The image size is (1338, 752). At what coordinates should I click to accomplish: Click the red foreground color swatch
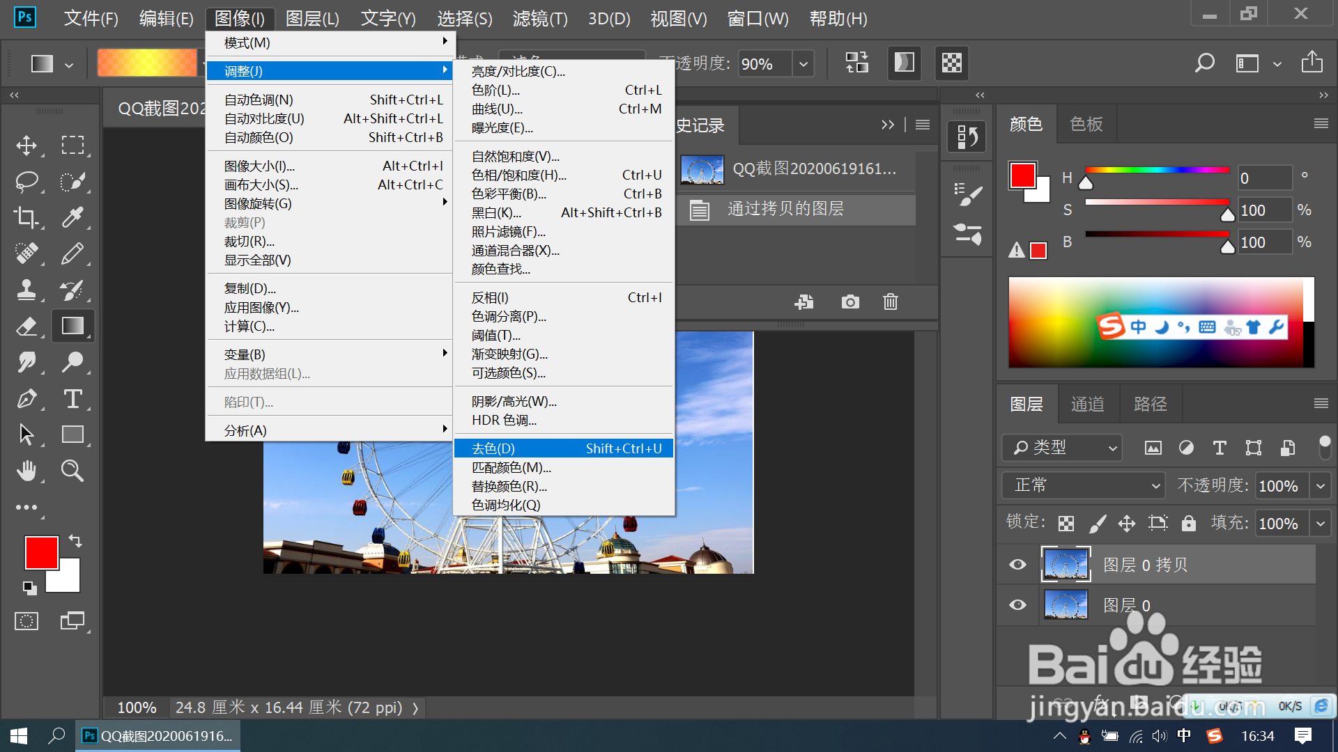click(x=41, y=553)
